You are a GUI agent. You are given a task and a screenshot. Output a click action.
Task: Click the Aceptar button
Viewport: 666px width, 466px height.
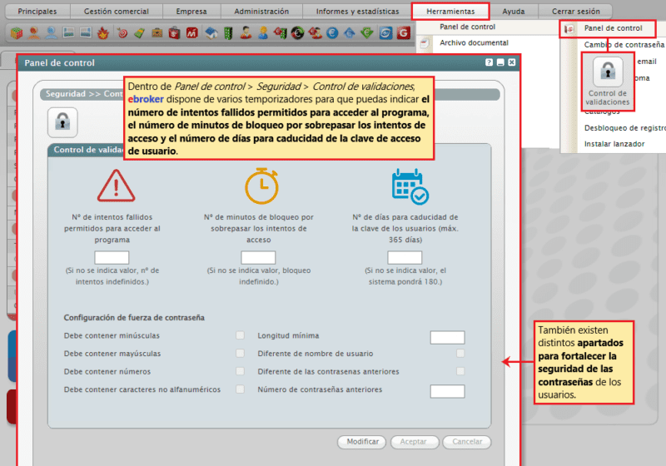(x=414, y=442)
